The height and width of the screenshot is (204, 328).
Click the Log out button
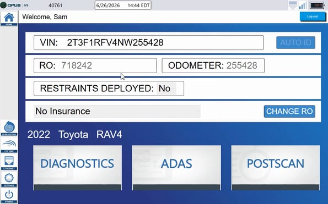[x=313, y=16]
